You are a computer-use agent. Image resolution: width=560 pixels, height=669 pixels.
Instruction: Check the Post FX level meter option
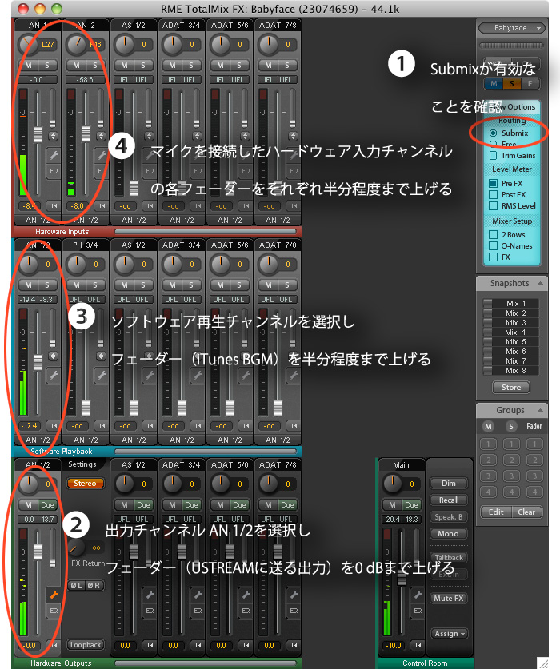tap(493, 194)
